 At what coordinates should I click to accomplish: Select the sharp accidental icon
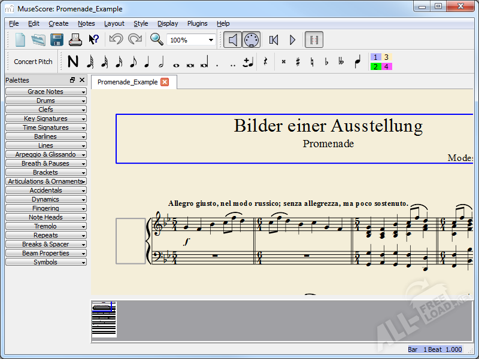point(298,62)
